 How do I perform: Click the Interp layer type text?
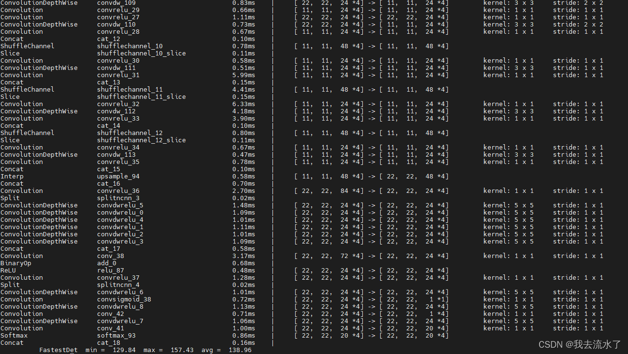click(x=12, y=177)
